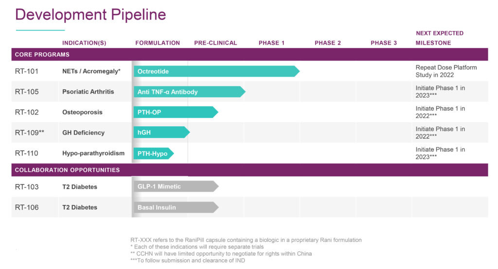The image size is (498, 269).
Task: Select the PRE-CLINICAL column header
Action: tap(215, 43)
